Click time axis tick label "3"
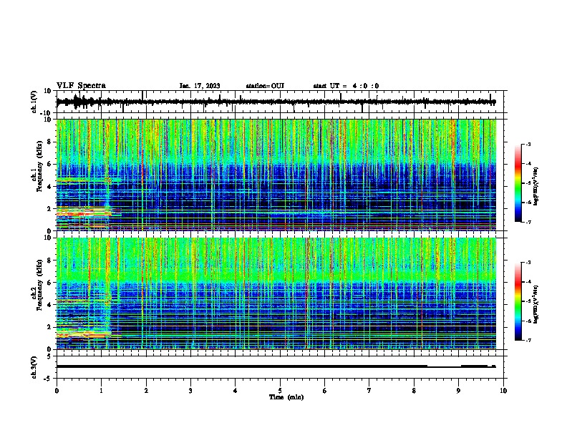 tap(190, 391)
